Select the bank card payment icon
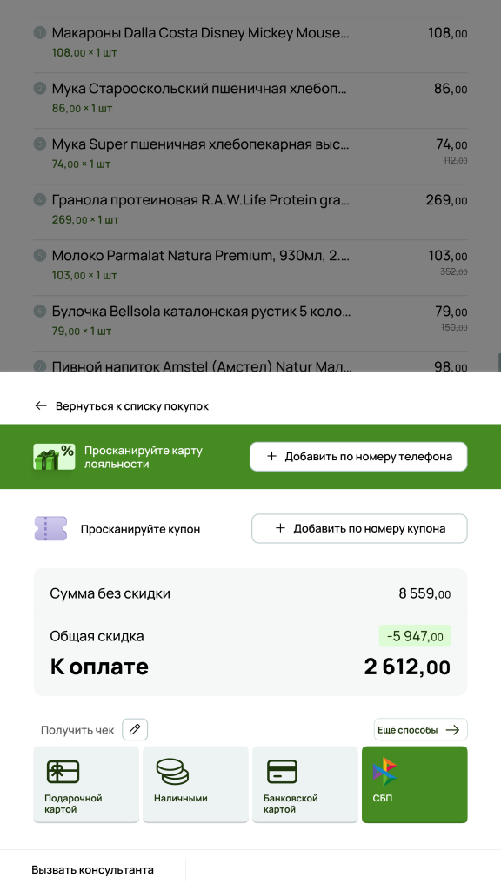This screenshot has width=501, height=891. (x=282, y=772)
